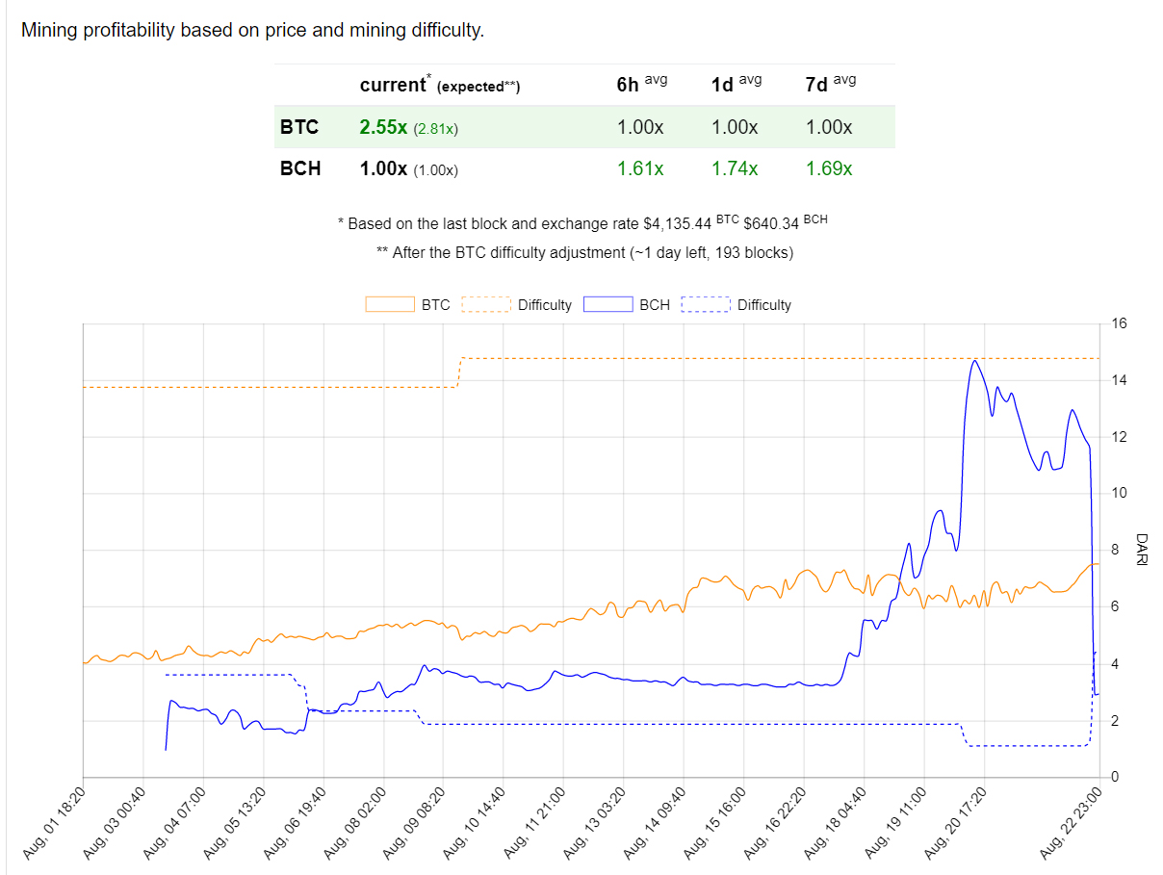Click the BTC current 2.55x value
The image size is (1163, 875).
[x=383, y=127]
